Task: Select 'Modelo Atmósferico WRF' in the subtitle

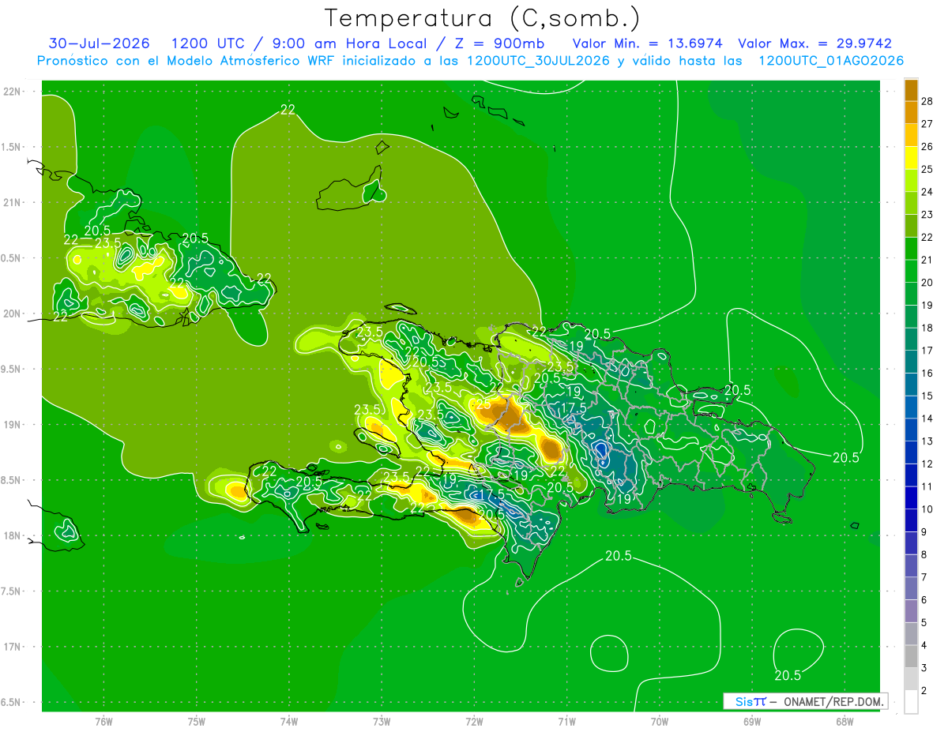Action: (x=241, y=61)
